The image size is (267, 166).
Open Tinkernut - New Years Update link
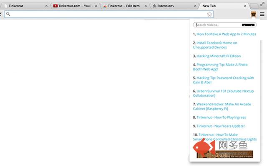[x=221, y=126]
